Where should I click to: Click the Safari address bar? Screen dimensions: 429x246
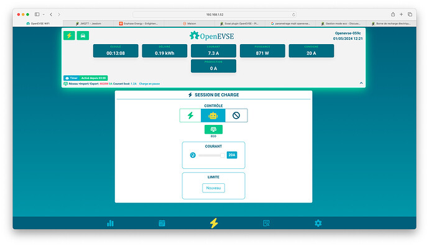[x=214, y=14]
